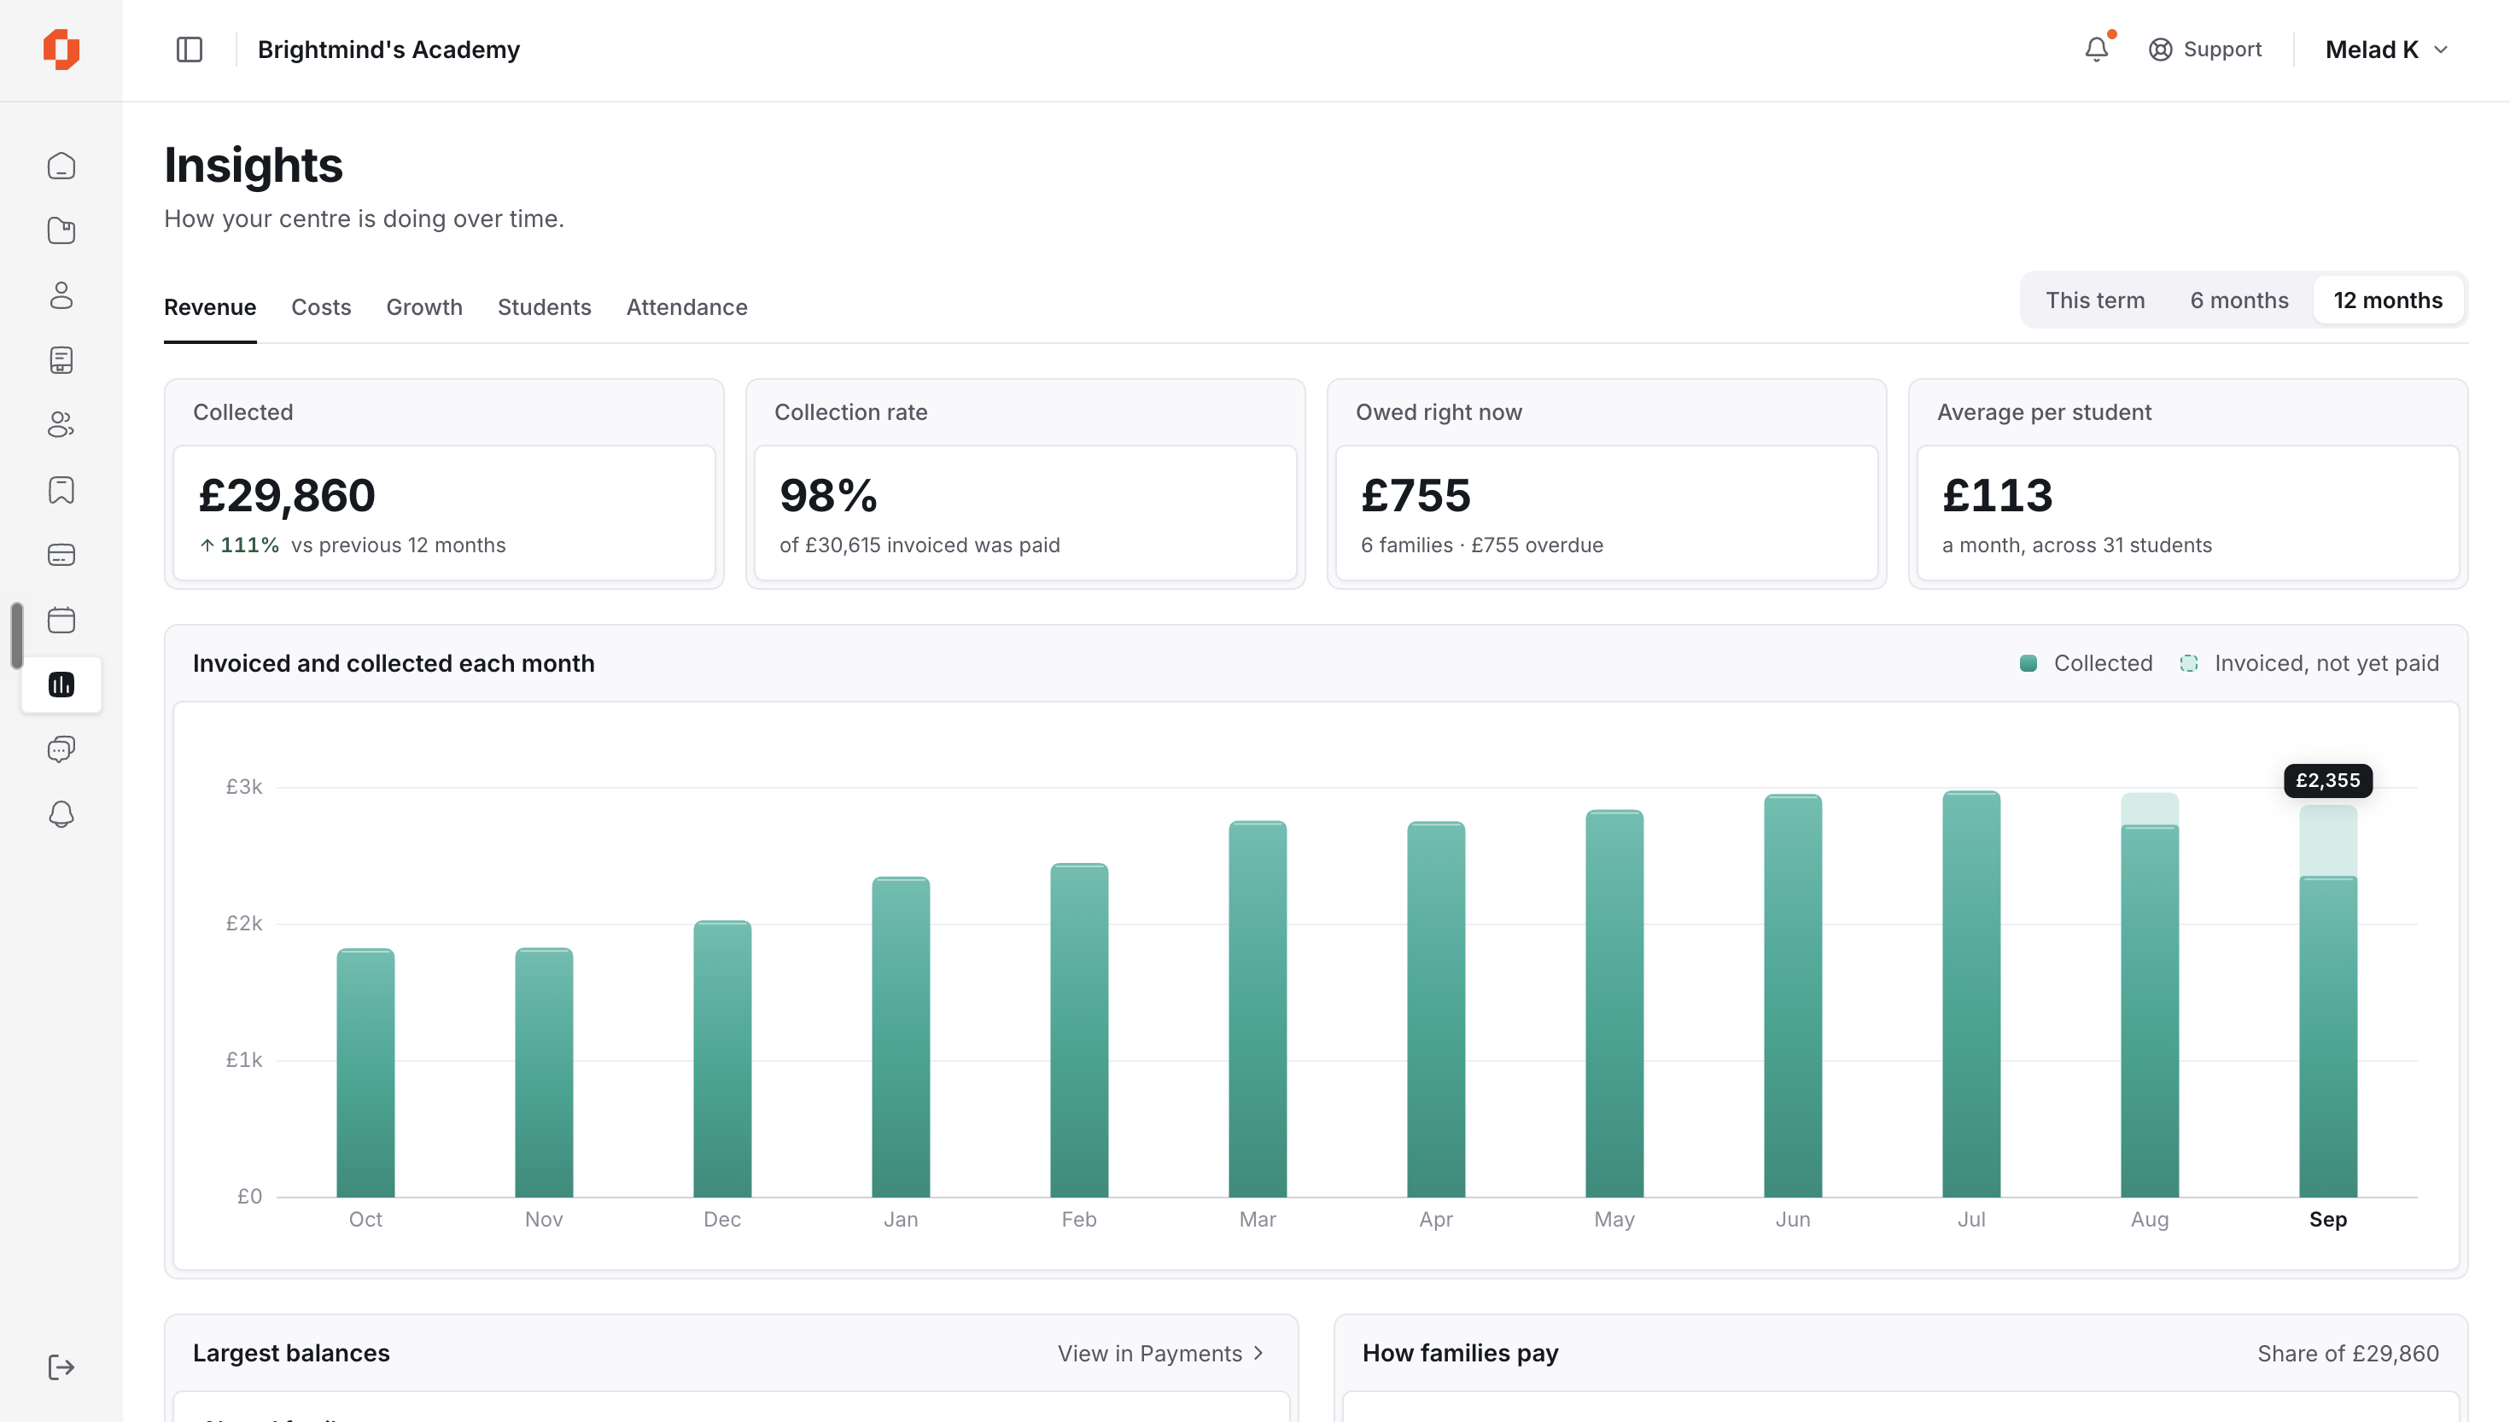Open the multiple people icon in sidebar
Viewport: 2510px width, 1422px height.
click(61, 425)
